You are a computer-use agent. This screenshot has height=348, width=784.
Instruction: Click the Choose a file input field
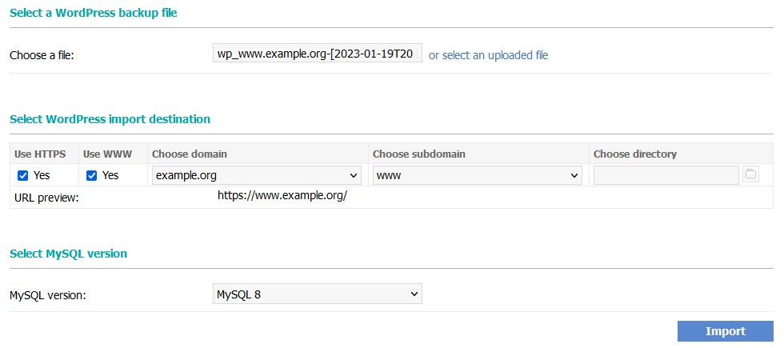(318, 53)
